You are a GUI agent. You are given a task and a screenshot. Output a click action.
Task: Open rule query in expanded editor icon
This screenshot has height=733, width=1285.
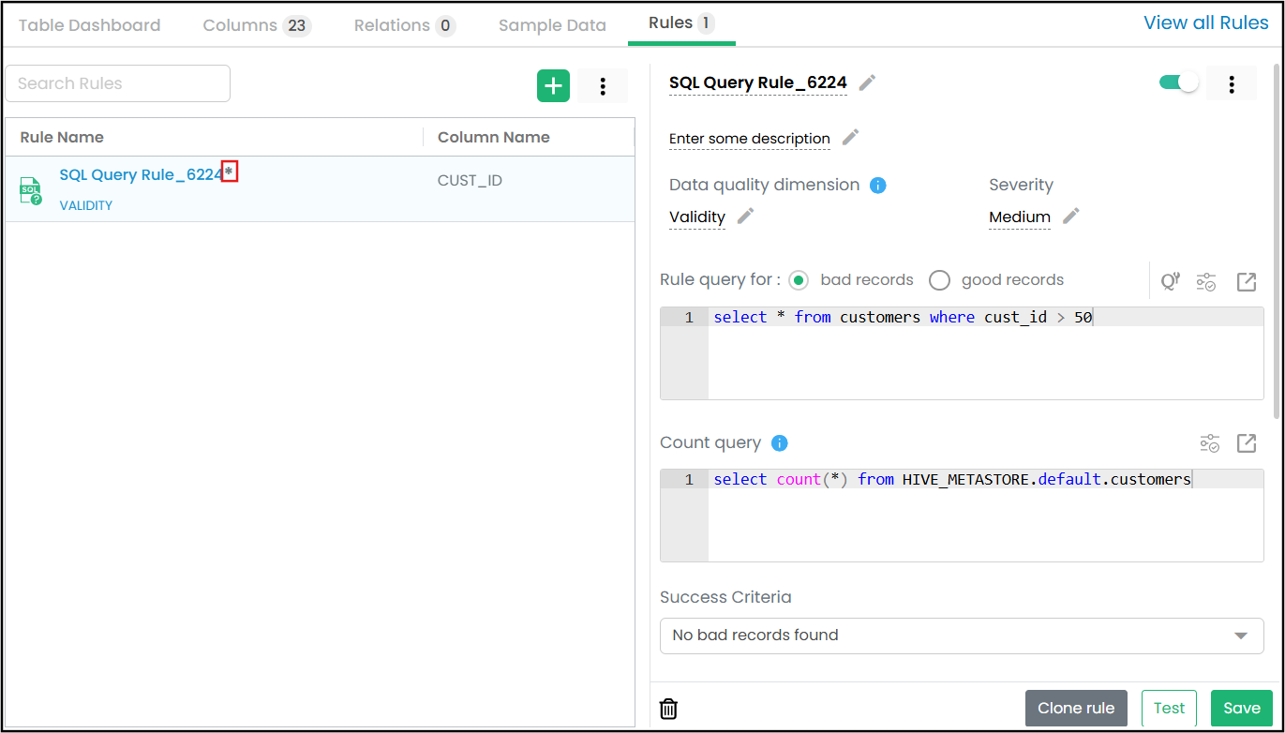pyautogui.click(x=1247, y=281)
